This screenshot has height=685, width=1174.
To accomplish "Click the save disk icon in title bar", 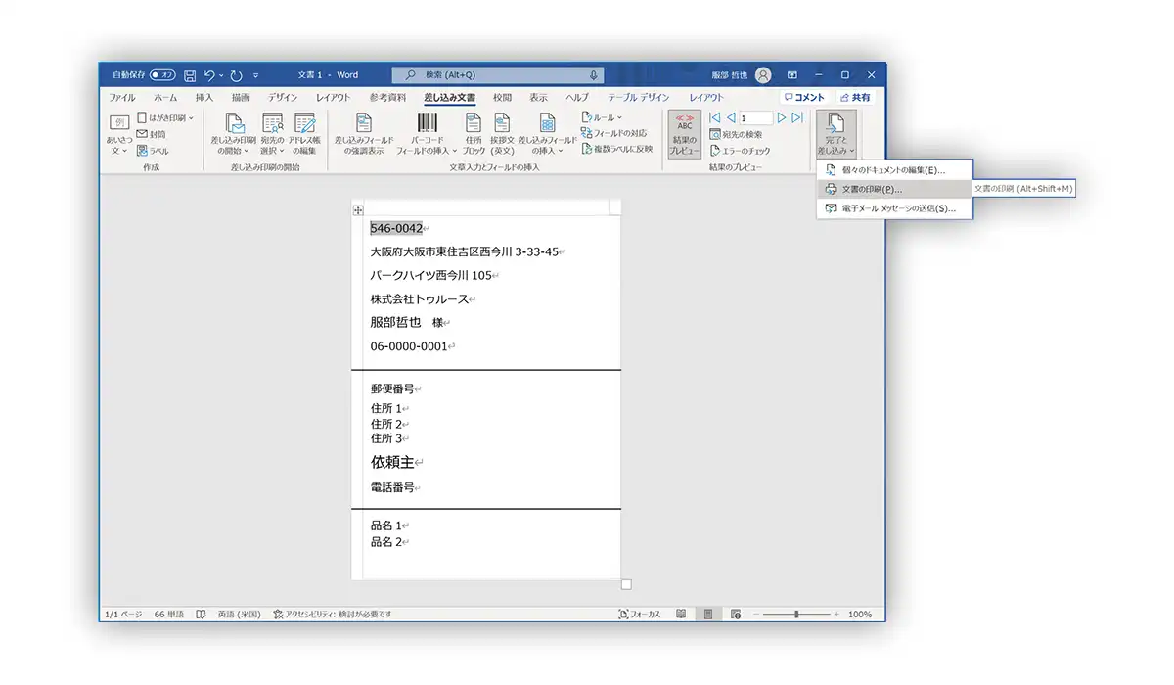I will pos(190,74).
